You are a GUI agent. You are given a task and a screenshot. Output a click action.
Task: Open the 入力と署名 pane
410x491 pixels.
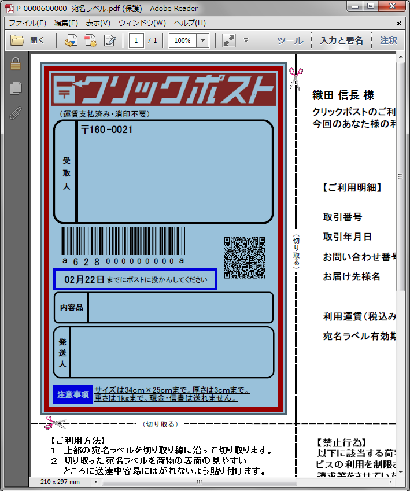[x=341, y=40]
